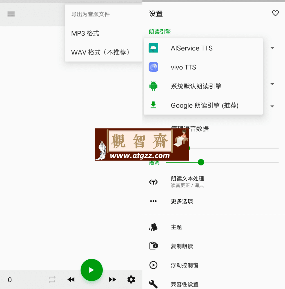Click the 读音更正 / 词典 subtitle

pyautogui.click(x=187, y=185)
